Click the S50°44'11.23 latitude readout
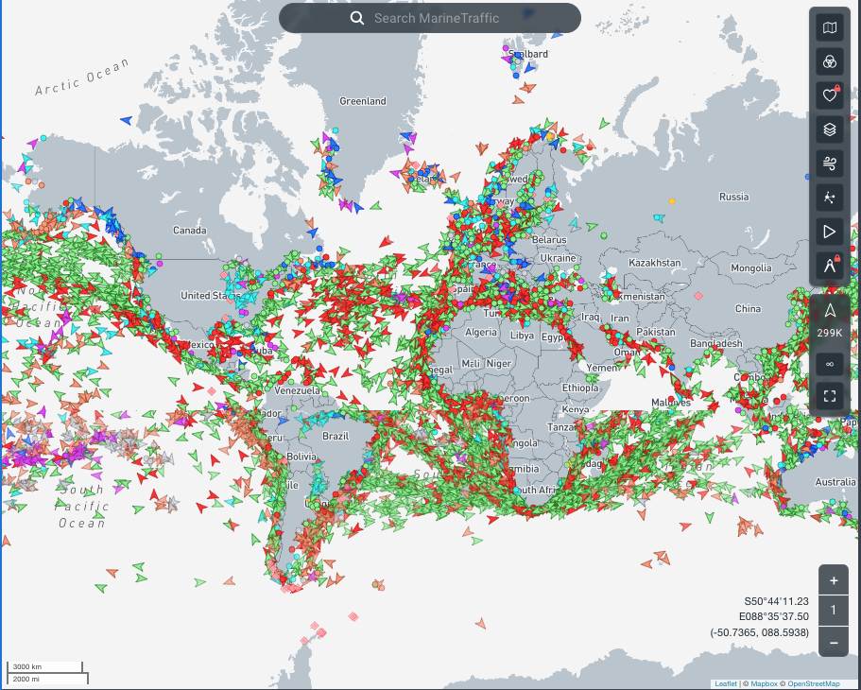This screenshot has height=690, width=861. (x=777, y=601)
